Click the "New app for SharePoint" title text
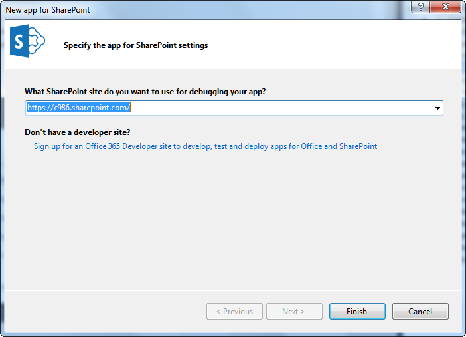 (x=48, y=10)
